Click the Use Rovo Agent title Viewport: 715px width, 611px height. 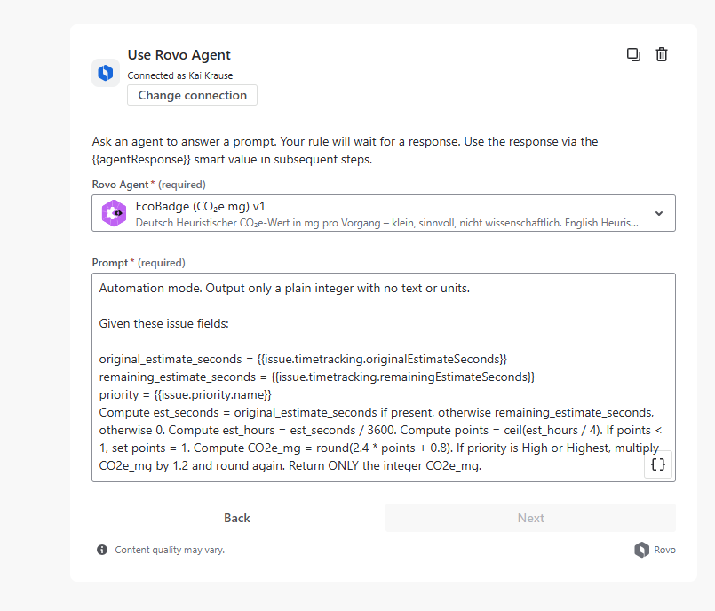point(179,54)
